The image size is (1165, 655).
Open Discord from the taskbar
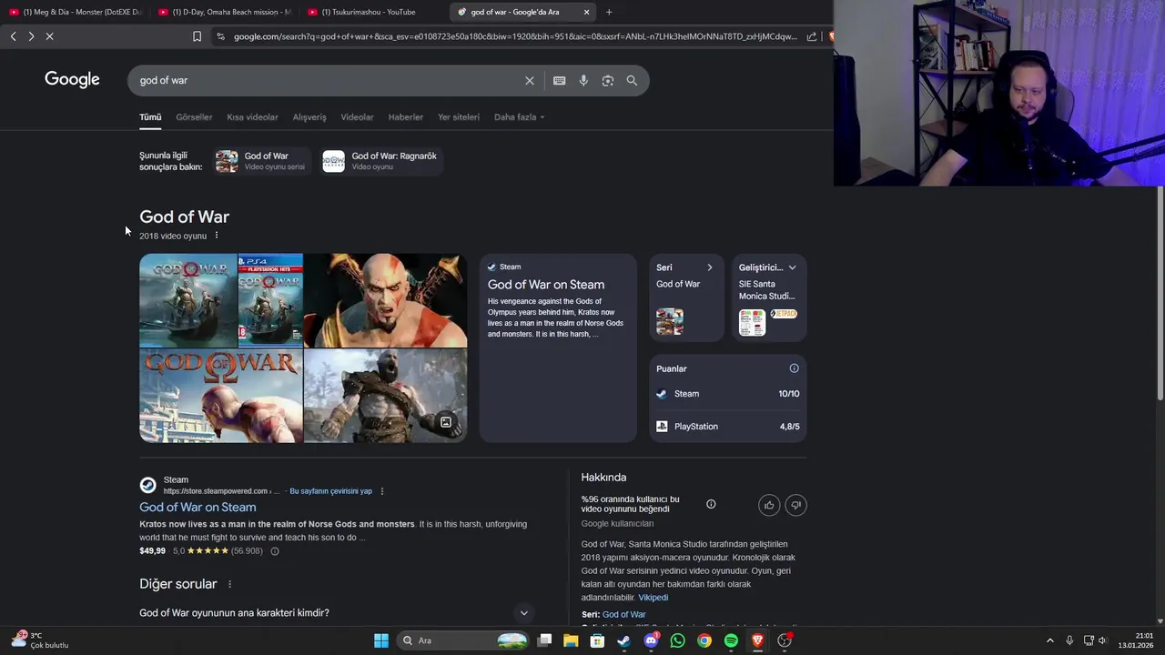(651, 640)
